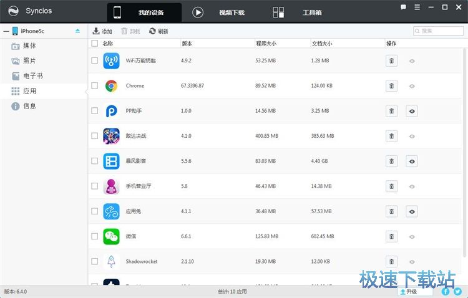Open the Facebook link icon
This screenshot has width=468, height=298.
coord(446,291)
